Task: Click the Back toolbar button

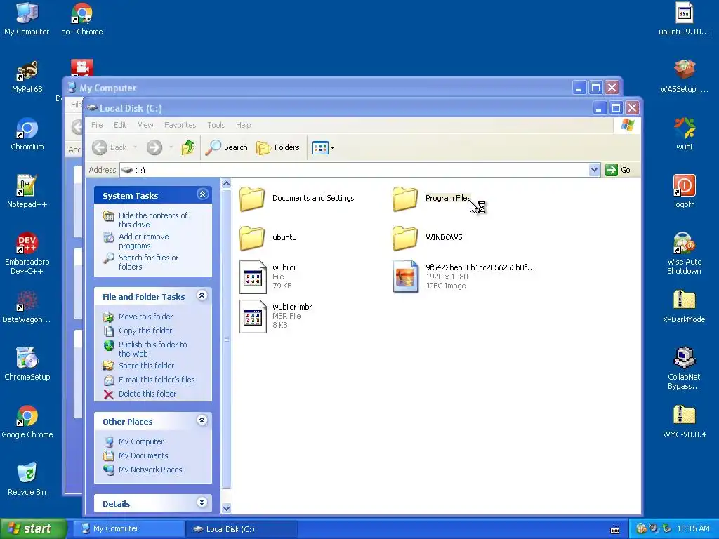Action: [x=110, y=147]
